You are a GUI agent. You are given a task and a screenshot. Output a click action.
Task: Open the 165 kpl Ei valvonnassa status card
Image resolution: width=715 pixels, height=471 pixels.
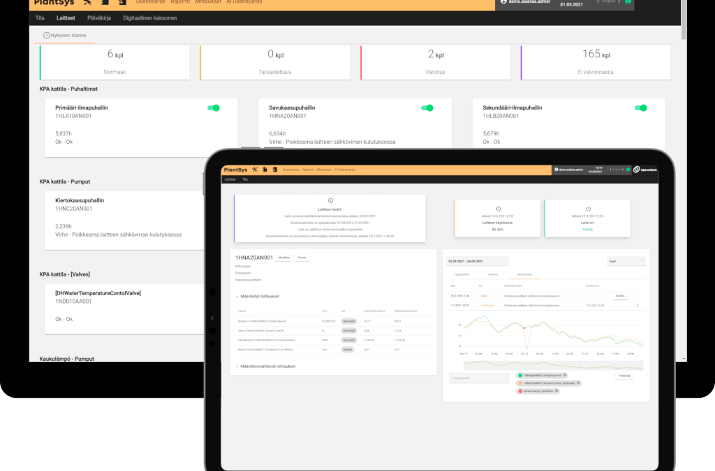[x=596, y=62]
